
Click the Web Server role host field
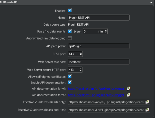point(98,62)
